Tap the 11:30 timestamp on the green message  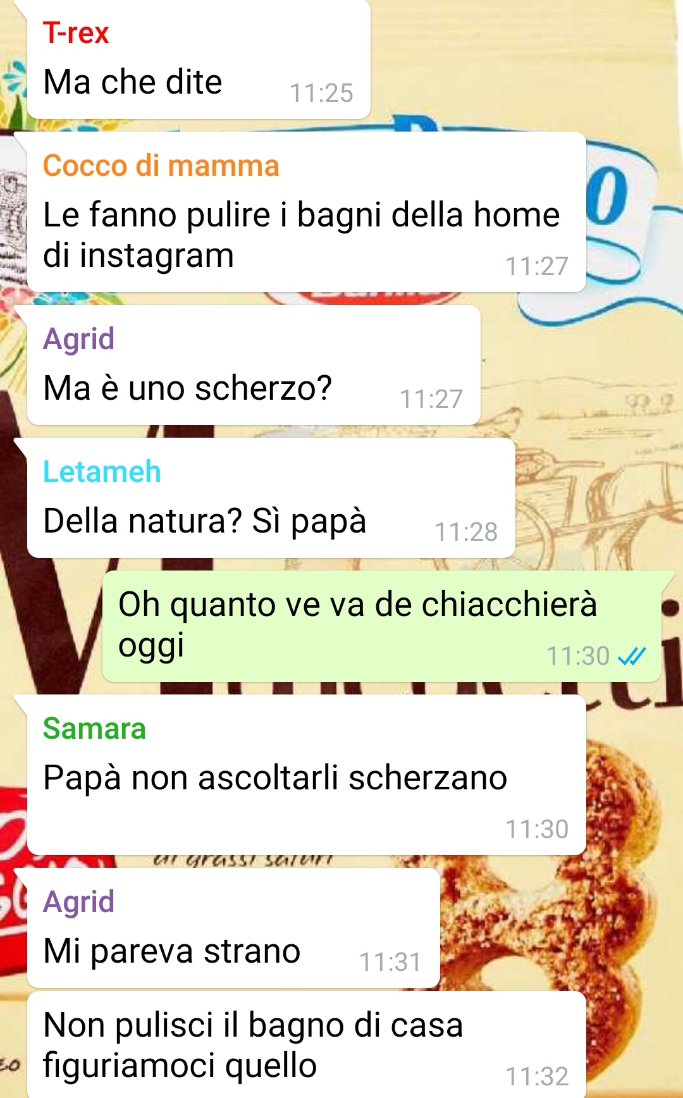pyautogui.click(x=578, y=657)
